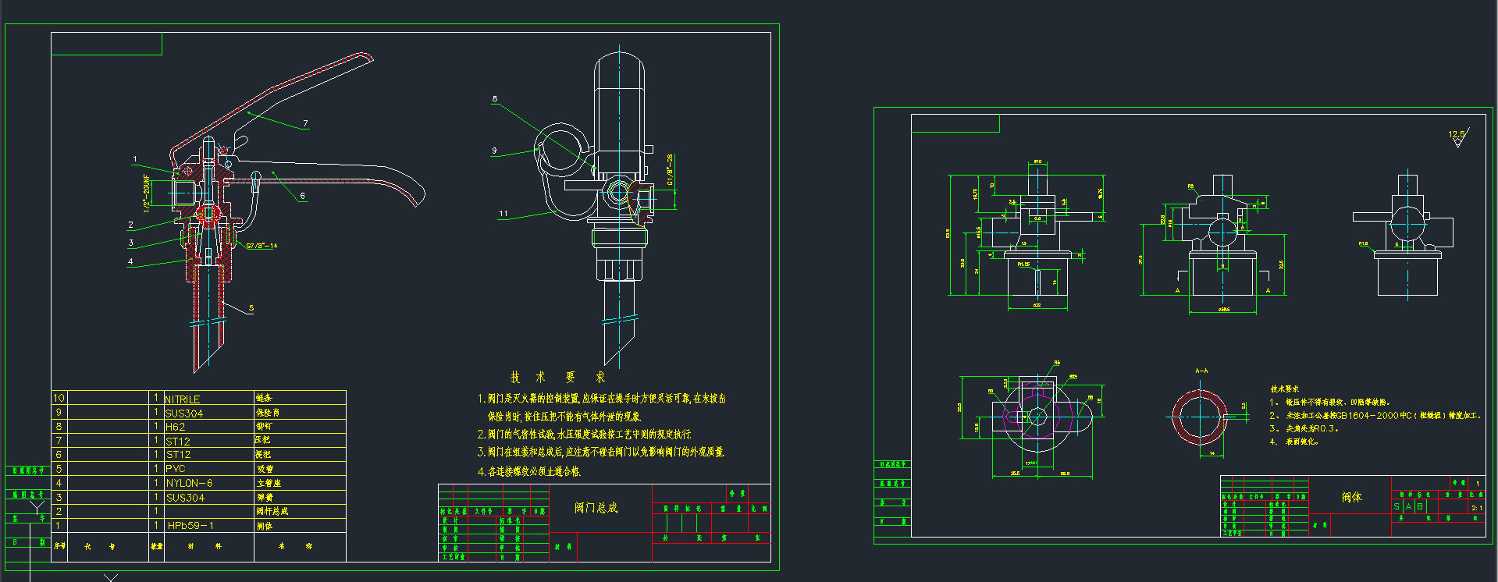Viewport: 1498px width, 582px height.
Task: Select the PVC material cell in row 5
Action: [x=176, y=469]
